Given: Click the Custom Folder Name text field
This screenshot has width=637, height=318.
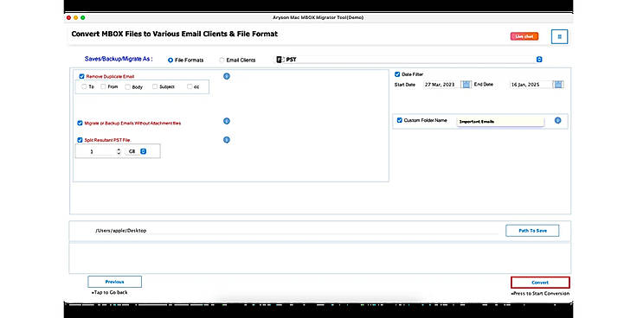Looking at the screenshot, I should [500, 121].
